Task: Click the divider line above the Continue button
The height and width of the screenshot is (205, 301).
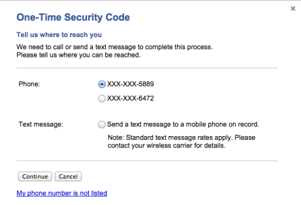Action: click(x=147, y=161)
